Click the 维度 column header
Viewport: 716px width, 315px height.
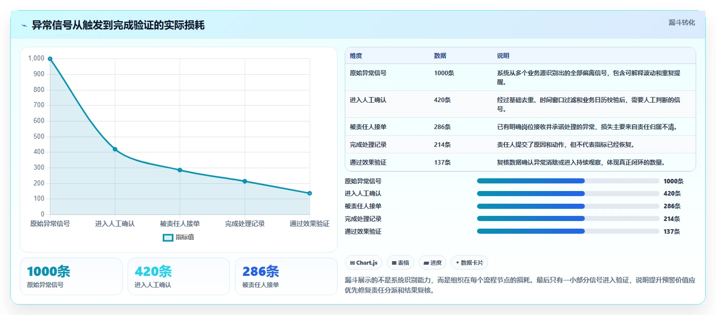[x=356, y=56]
